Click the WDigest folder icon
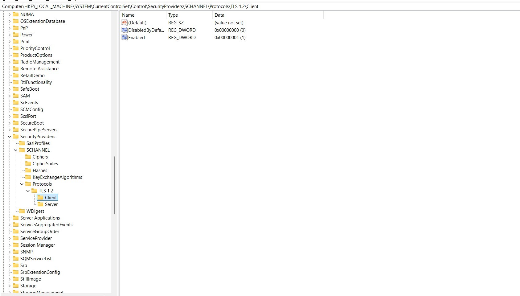520x296 pixels. click(x=22, y=211)
